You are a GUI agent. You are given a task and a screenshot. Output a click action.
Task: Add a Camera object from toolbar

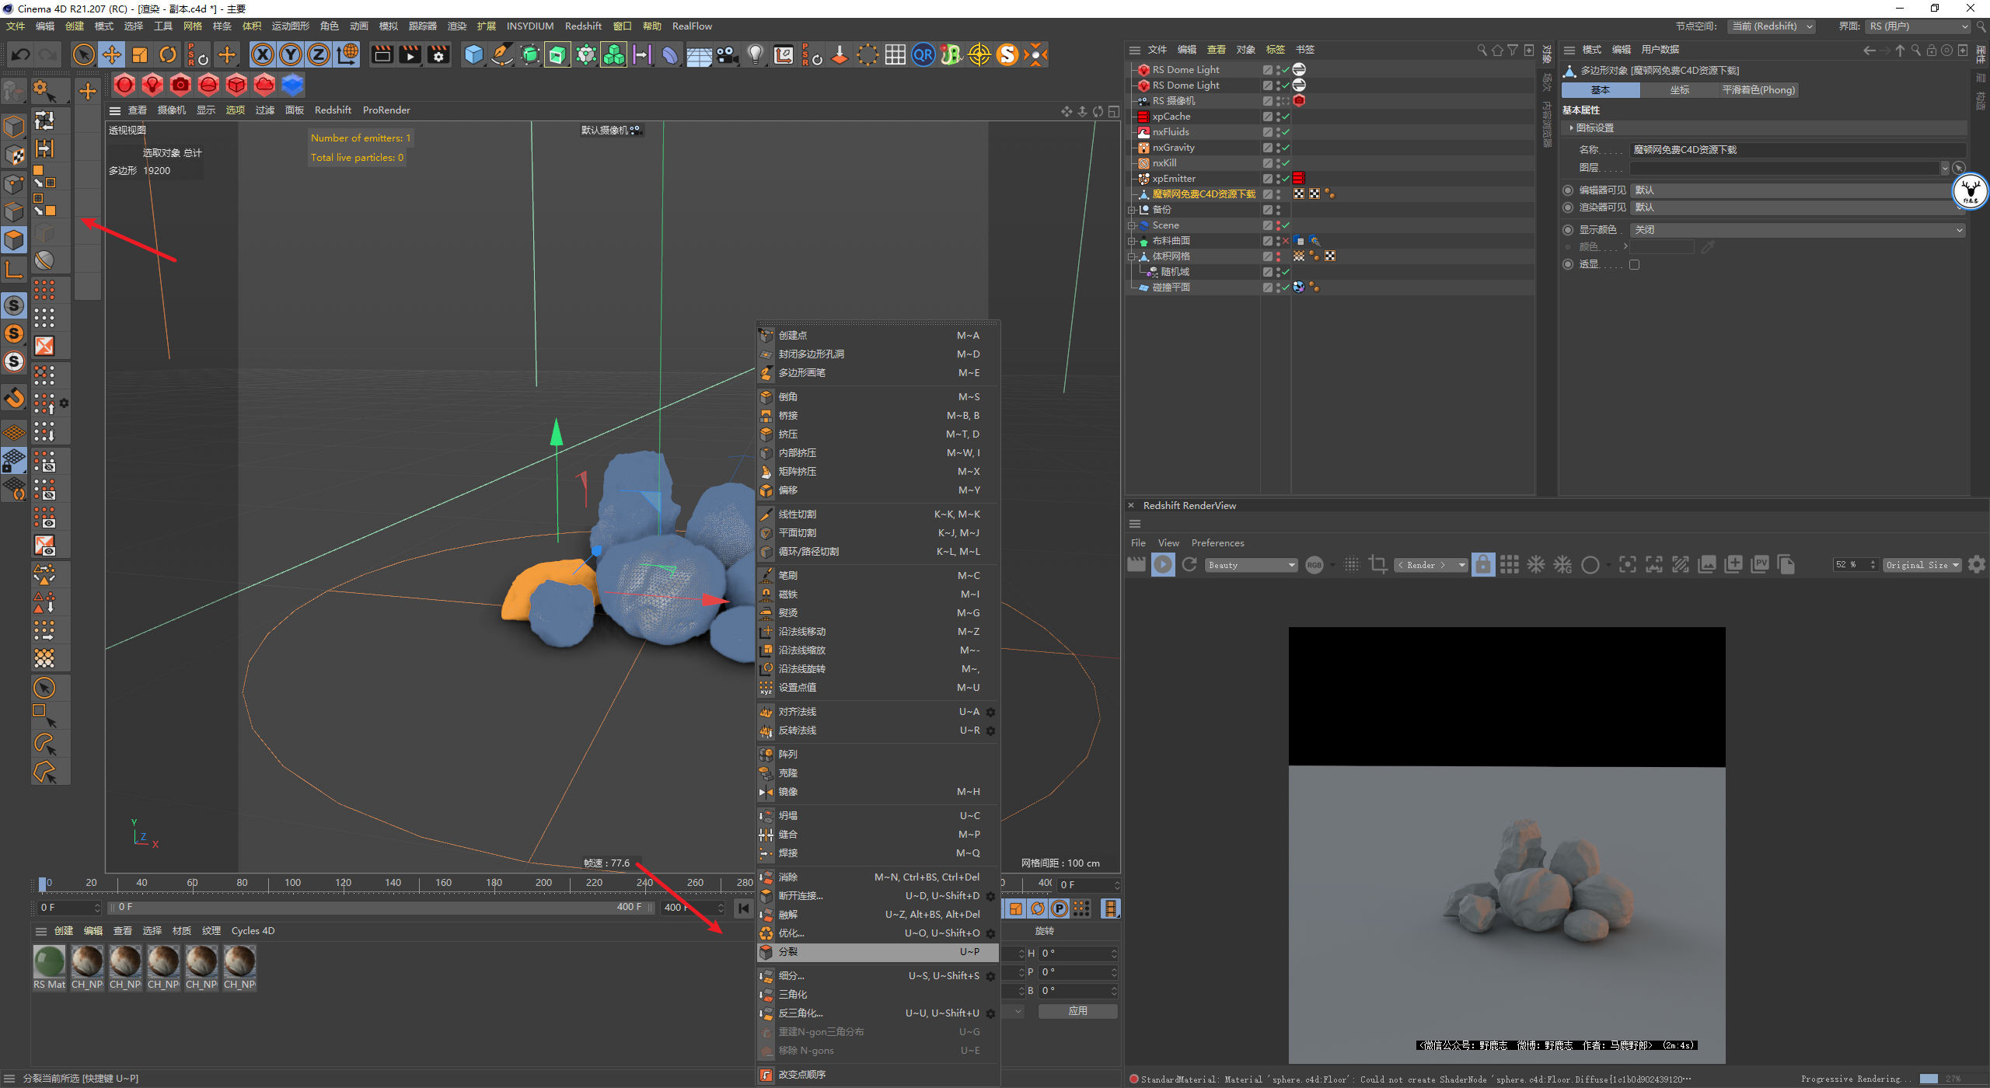(x=727, y=54)
